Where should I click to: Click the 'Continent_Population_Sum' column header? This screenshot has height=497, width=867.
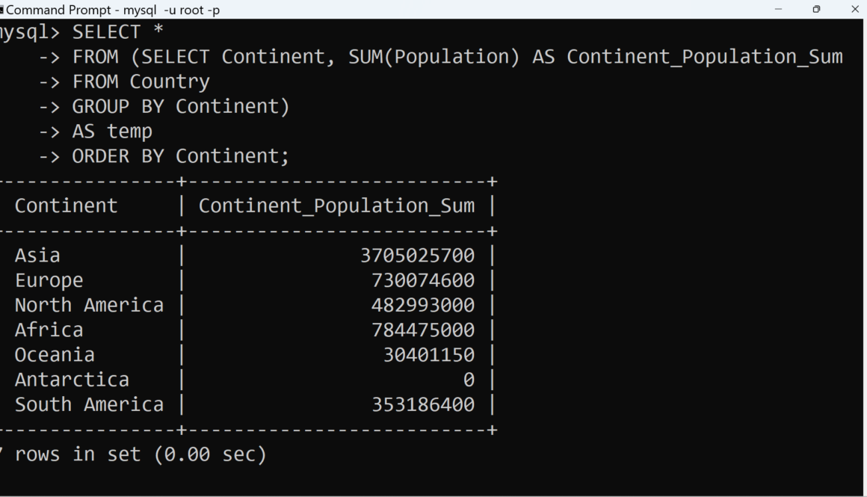336,206
